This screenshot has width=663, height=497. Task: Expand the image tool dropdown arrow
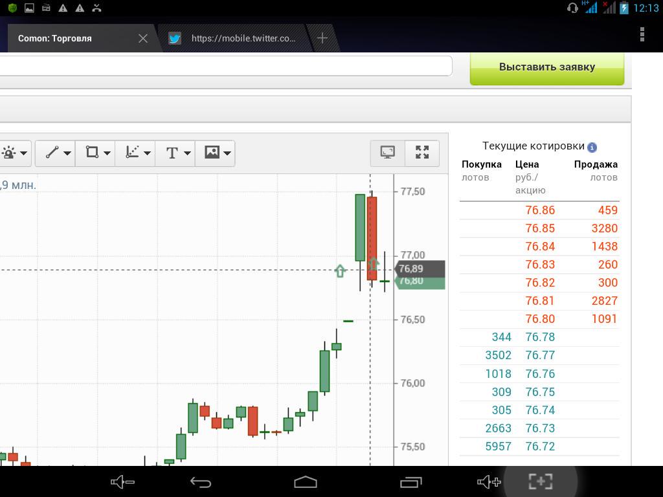pyautogui.click(x=227, y=153)
